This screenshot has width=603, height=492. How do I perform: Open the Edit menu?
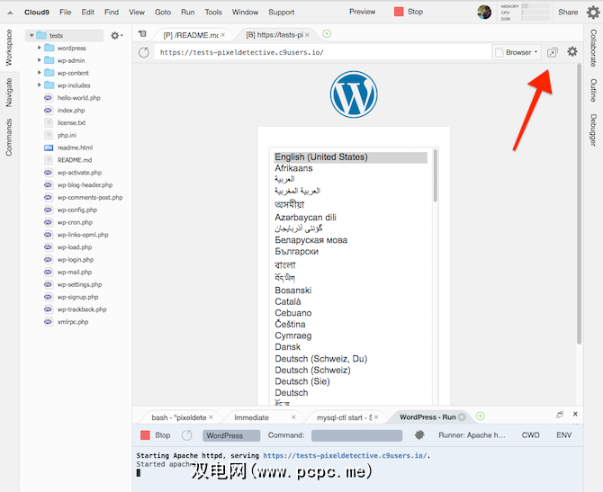[87, 12]
